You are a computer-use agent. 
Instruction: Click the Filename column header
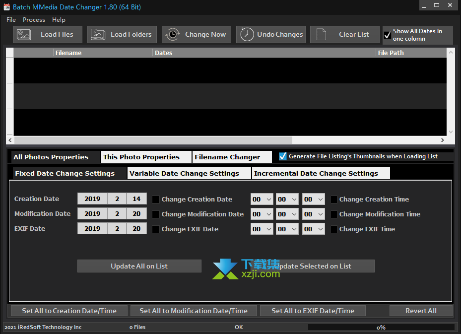[x=103, y=53]
